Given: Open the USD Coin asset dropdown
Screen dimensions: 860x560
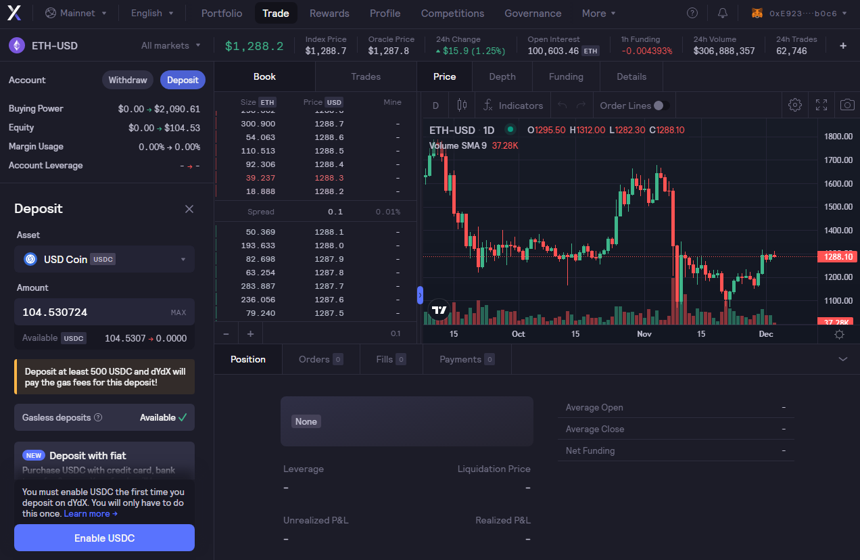Looking at the screenshot, I should click(104, 259).
